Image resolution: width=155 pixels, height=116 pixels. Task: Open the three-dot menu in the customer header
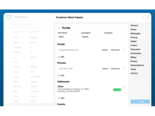click(x=144, y=17)
